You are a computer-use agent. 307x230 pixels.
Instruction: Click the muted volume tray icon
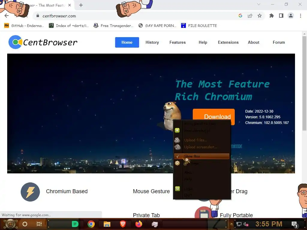[x=246, y=224]
